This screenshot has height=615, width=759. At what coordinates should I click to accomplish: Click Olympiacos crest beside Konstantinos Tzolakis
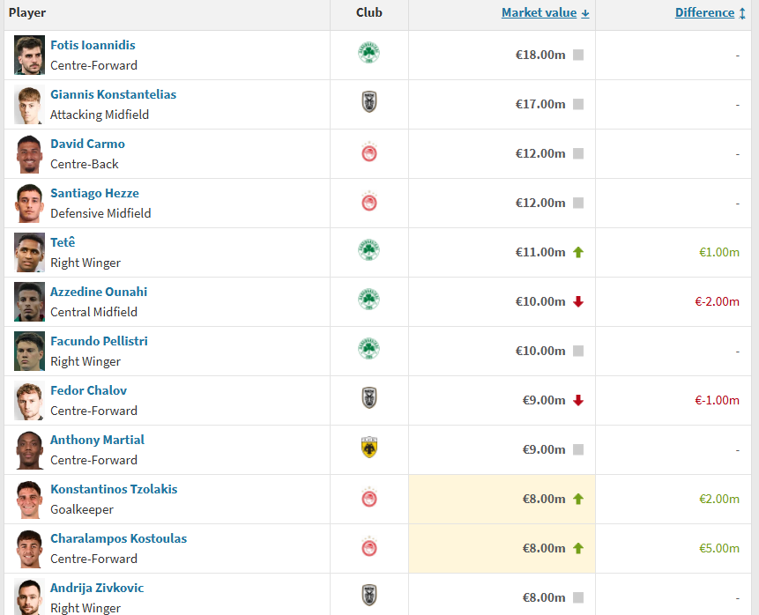[369, 498]
